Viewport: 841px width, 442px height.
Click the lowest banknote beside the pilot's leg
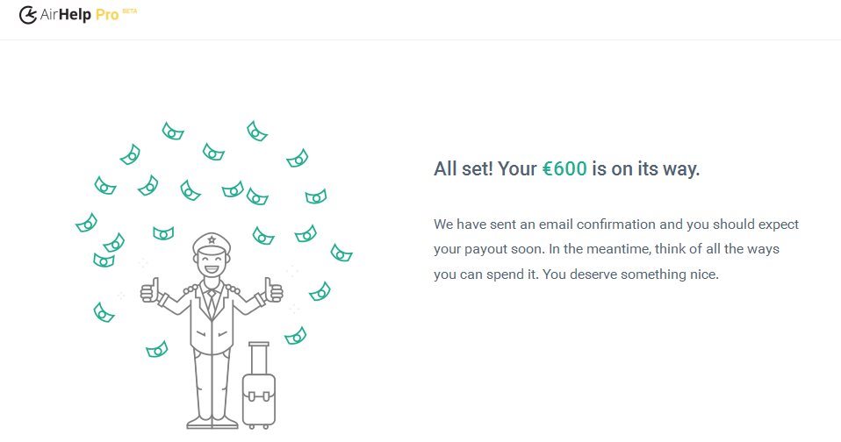(157, 350)
